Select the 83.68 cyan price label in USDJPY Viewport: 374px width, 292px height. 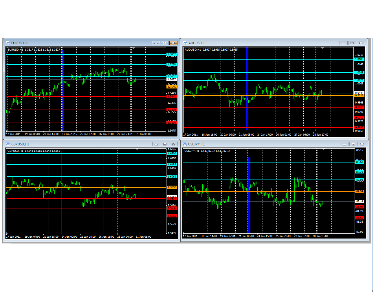[x=360, y=162]
